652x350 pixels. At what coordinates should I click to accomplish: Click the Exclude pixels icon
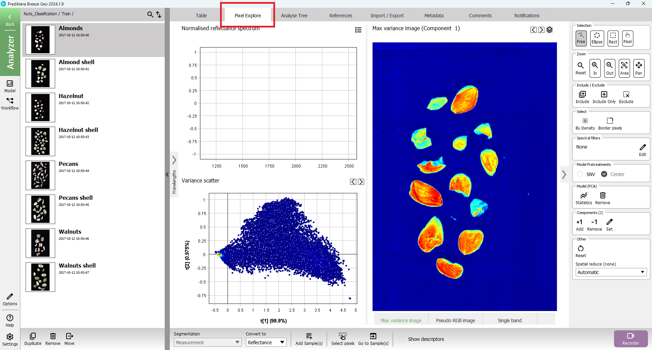point(626,97)
